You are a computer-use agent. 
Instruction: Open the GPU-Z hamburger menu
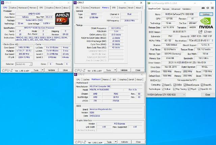tap(212, 8)
